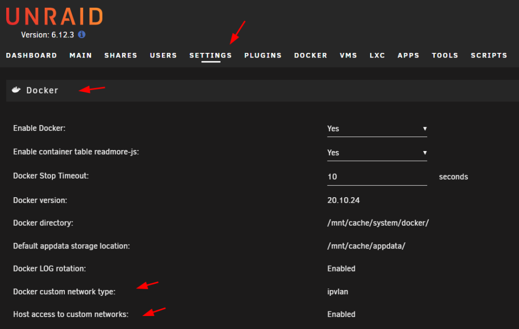Click the Docker custom network type label
Image resolution: width=519 pixels, height=329 pixels.
point(64,292)
